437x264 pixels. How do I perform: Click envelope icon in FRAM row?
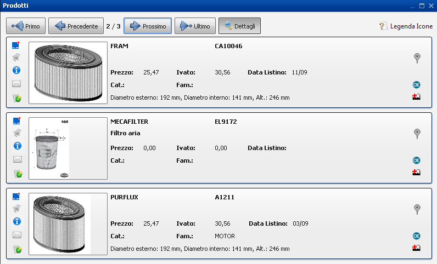pyautogui.click(x=16, y=83)
